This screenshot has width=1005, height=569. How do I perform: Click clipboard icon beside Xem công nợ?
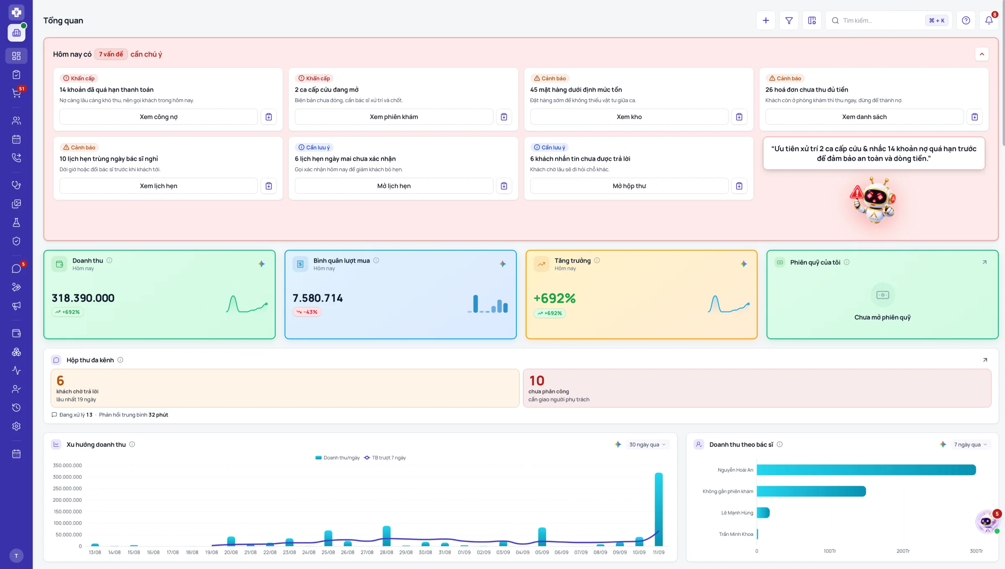269,117
